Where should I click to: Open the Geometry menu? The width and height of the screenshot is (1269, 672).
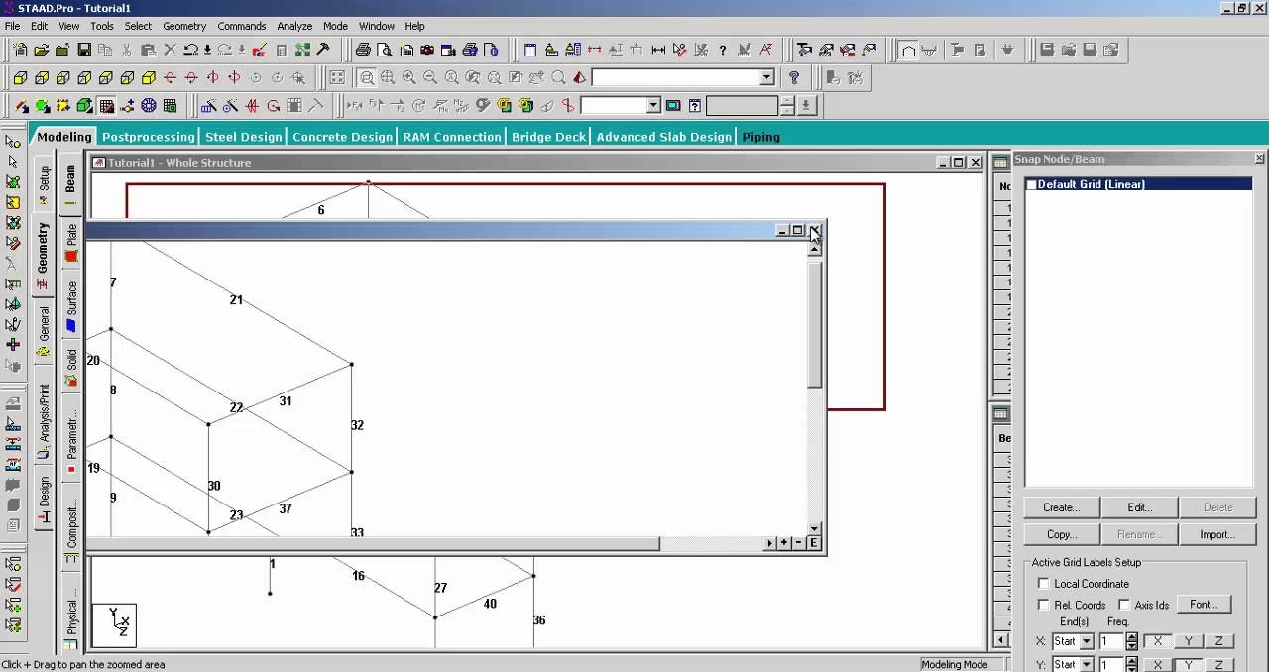[x=184, y=26]
